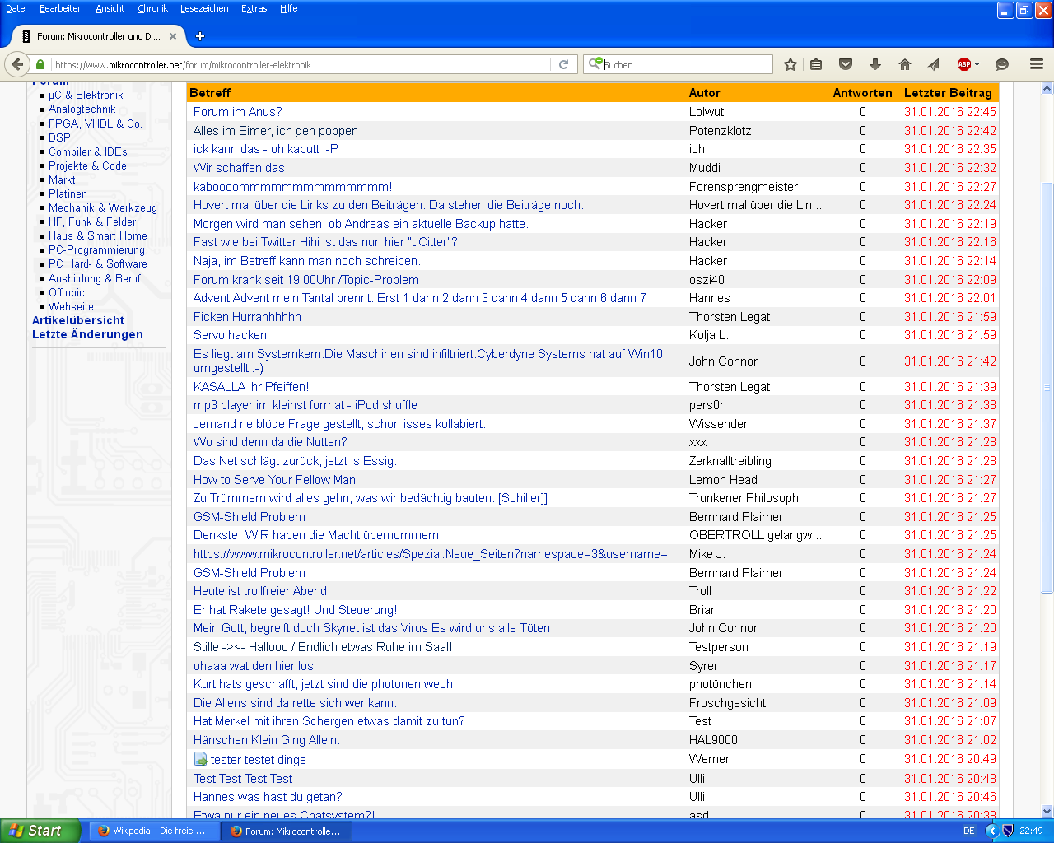Open the Ansicht menu

110,8
